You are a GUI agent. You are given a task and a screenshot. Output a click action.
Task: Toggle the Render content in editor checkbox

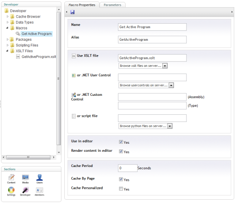tap(121, 151)
